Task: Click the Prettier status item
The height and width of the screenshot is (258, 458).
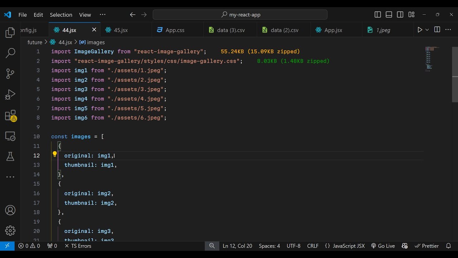Action: [x=427, y=246]
